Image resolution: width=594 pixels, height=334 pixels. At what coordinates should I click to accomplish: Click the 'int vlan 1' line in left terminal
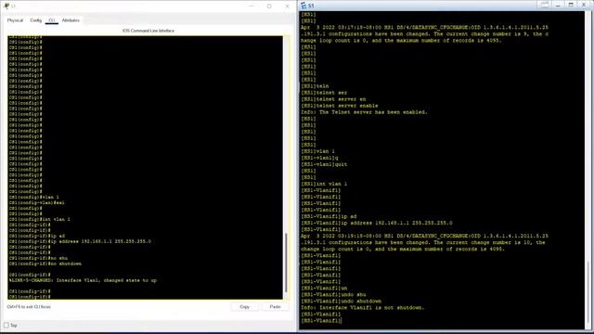coord(39,219)
